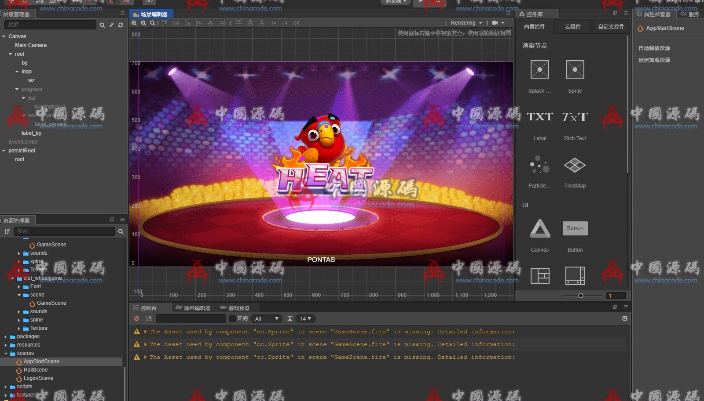The image size is (704, 401).
Task: Select the Canvas widget under UI
Action: point(539,229)
